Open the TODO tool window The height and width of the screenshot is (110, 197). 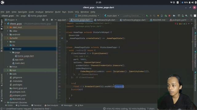click(x=9, y=105)
